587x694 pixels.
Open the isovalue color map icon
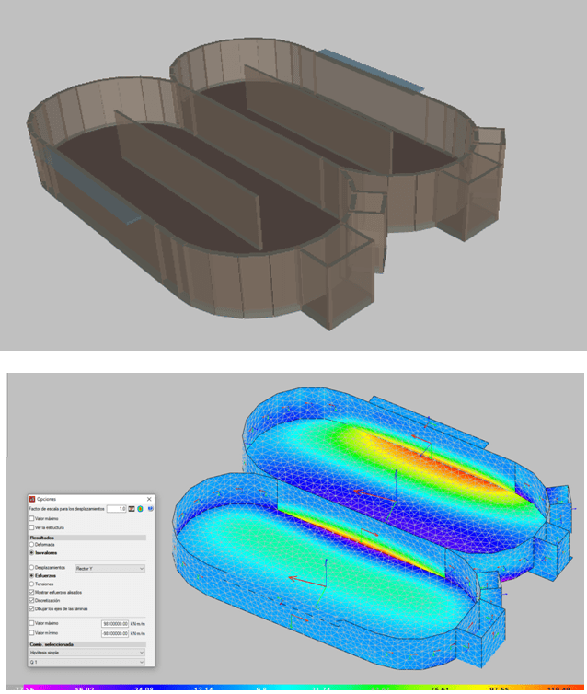tap(140, 509)
